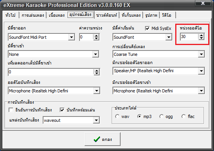Open the ที่เก็บเพลง tab
The image size is (214, 151).
coord(131,15)
